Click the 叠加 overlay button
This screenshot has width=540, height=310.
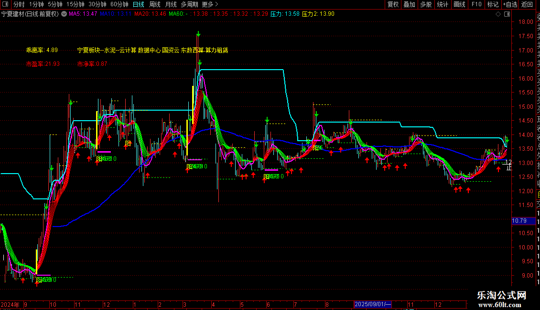410,4
